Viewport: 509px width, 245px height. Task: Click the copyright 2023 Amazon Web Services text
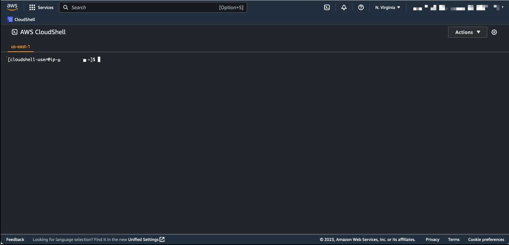367,239
